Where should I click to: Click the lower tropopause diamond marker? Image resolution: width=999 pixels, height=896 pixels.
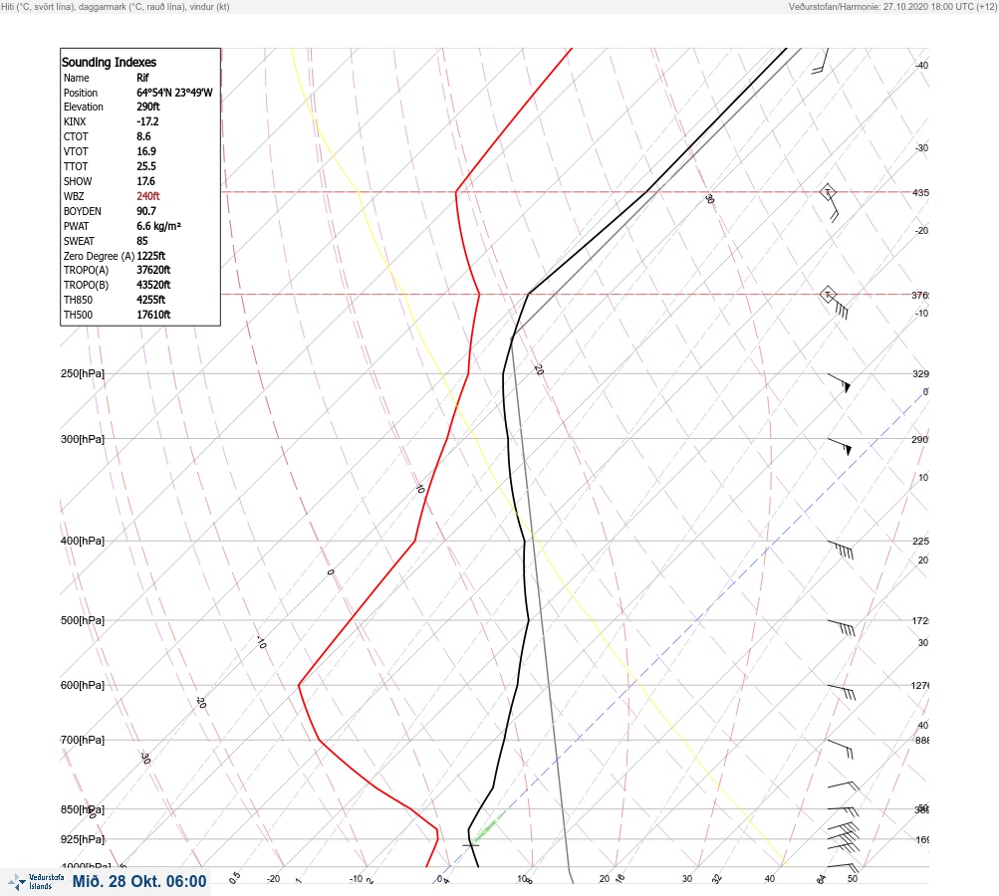(x=827, y=295)
